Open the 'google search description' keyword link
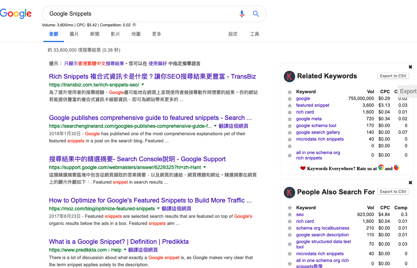 (x=322, y=235)
